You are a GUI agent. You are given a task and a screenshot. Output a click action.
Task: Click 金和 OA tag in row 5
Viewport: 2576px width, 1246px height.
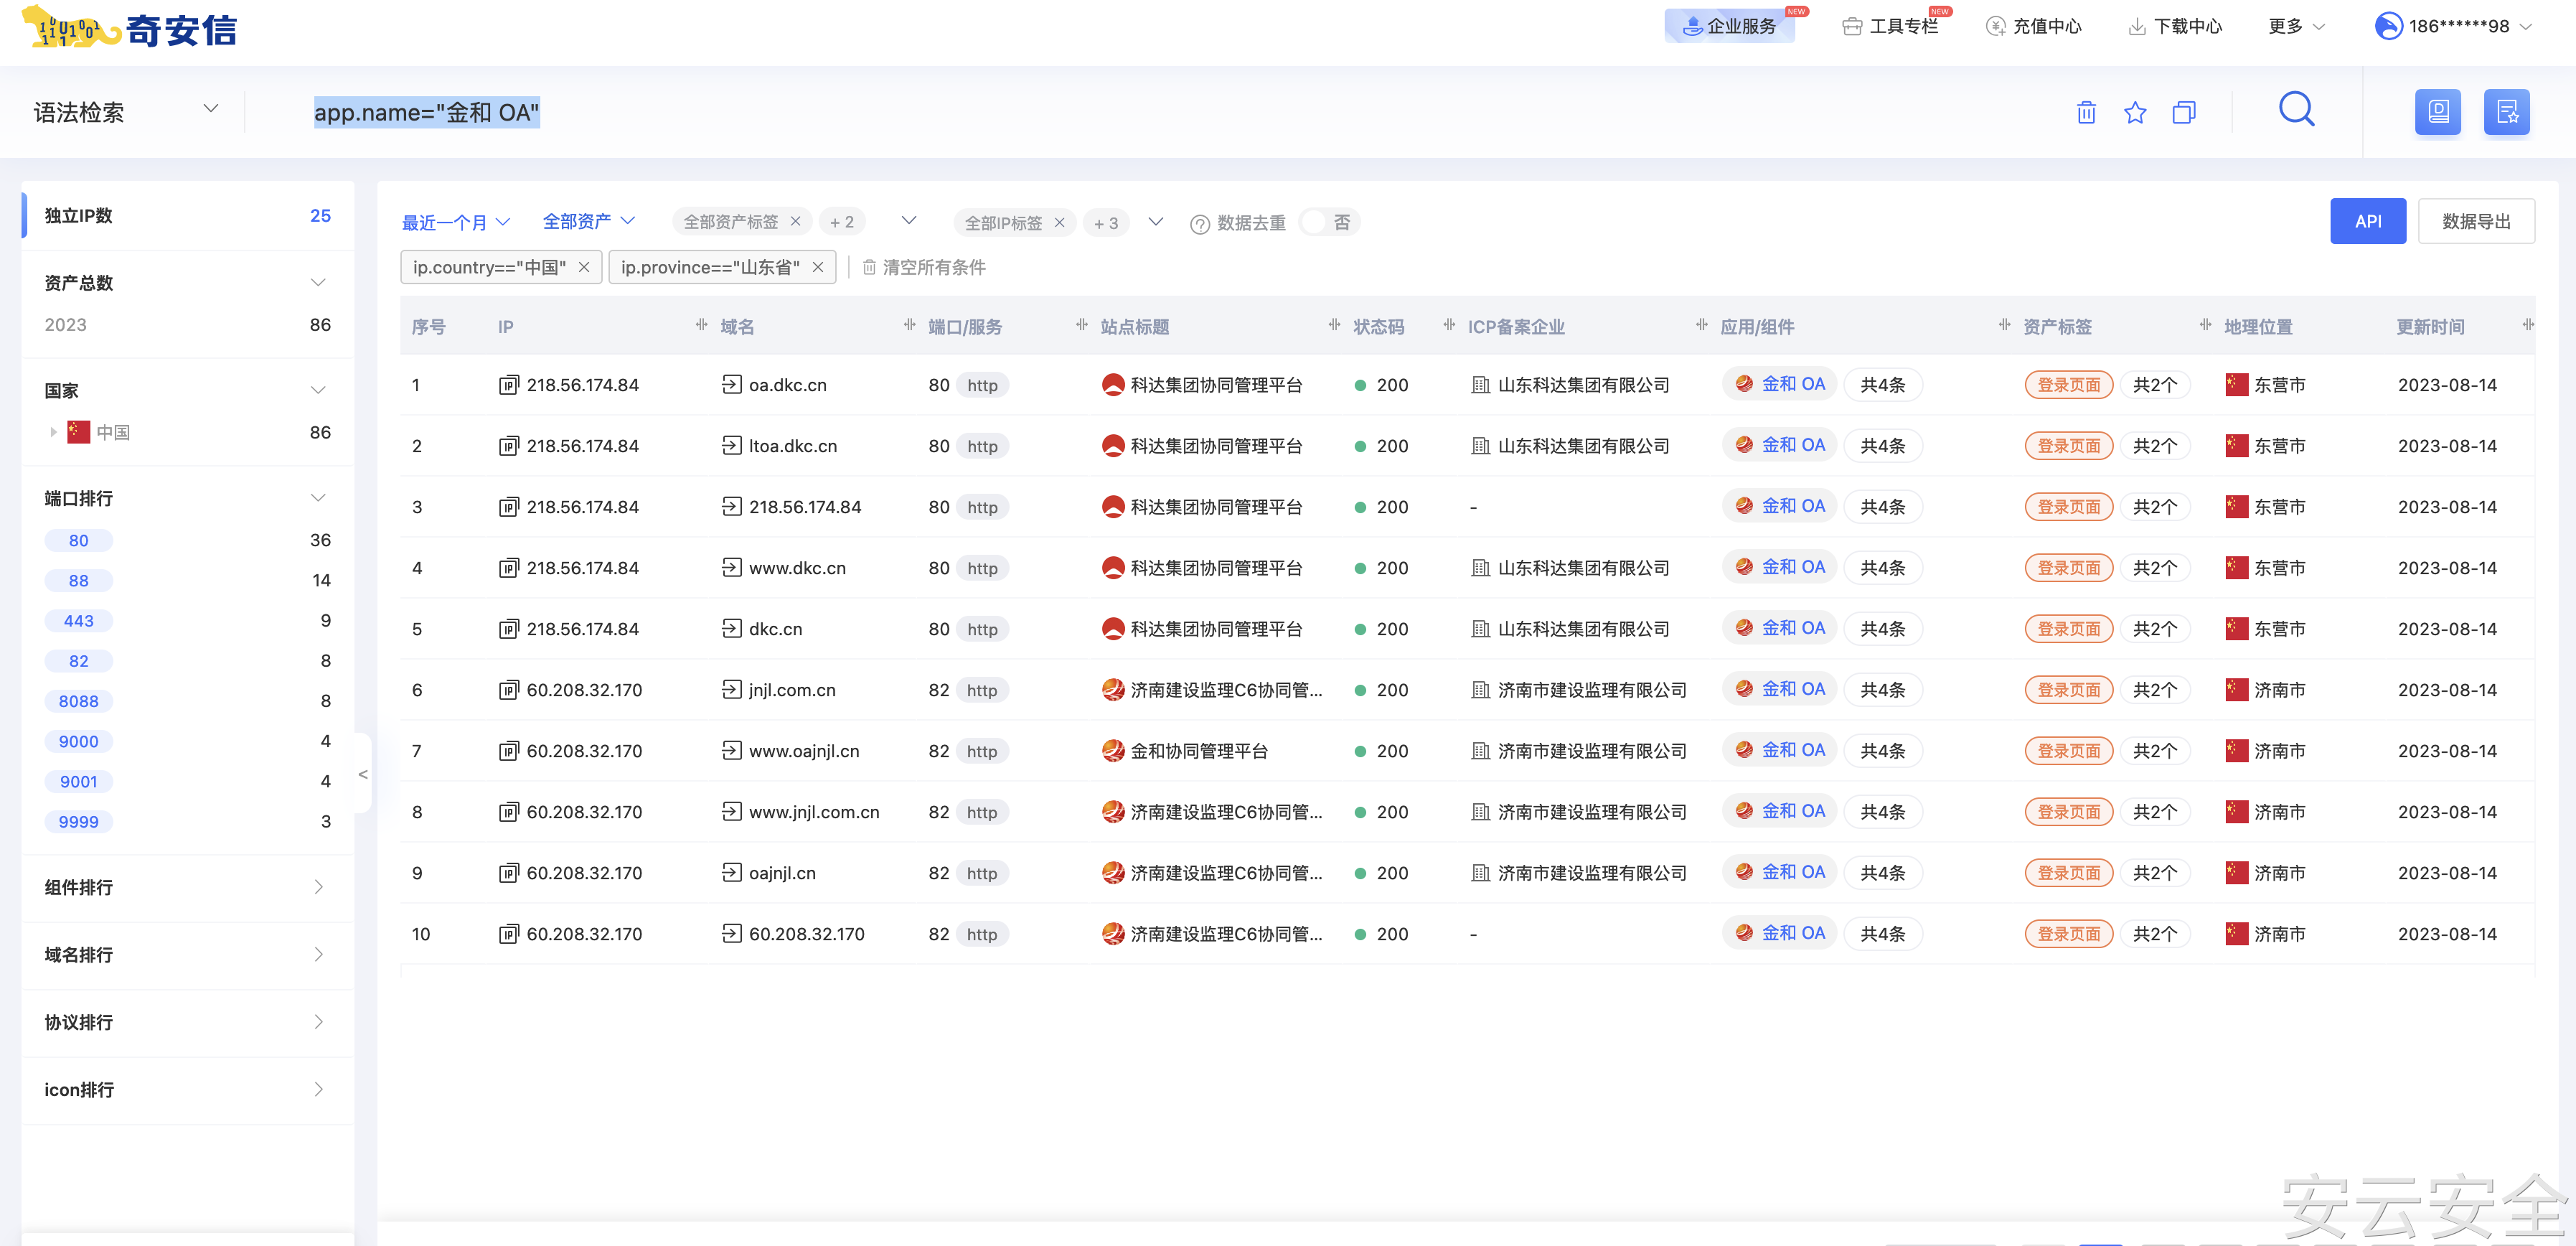pyautogui.click(x=1780, y=628)
